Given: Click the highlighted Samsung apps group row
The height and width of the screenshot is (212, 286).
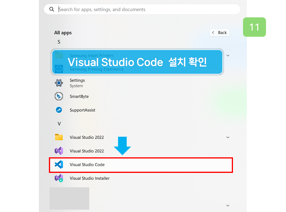Looking at the screenshot, I should coord(137,62).
